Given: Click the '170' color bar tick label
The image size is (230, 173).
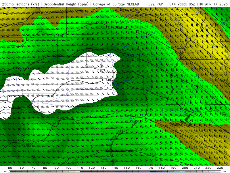Looking at the screenshot, I should [x=150, y=168].
